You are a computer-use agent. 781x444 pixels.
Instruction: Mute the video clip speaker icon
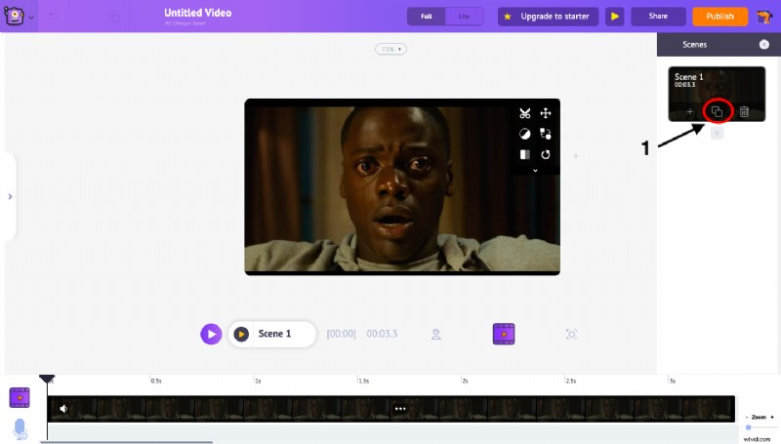[63, 409]
